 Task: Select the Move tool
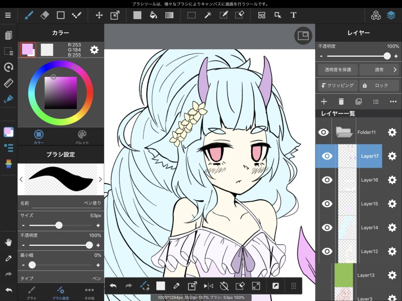coord(99,16)
